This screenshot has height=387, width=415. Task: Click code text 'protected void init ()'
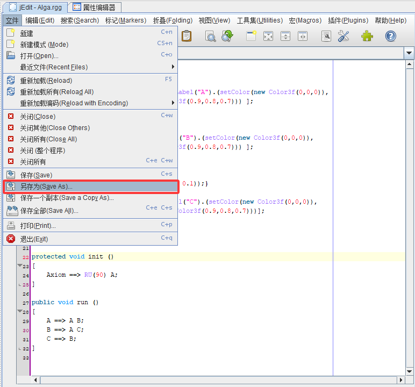coord(73,256)
